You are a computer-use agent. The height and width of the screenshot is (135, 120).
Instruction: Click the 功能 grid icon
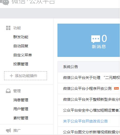coord(8,28)
